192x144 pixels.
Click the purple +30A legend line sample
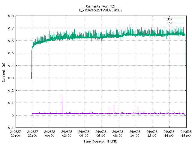click(178, 19)
